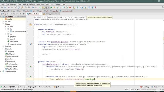164x92 pixels.
Task: Click the java breadcrumb in navigation bar
Action: pos(33,11)
